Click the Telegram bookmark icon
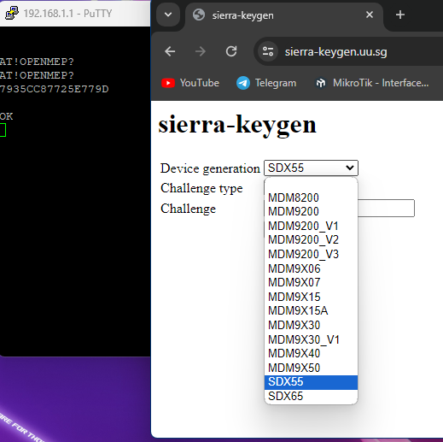The width and height of the screenshot is (443, 442). (x=243, y=83)
